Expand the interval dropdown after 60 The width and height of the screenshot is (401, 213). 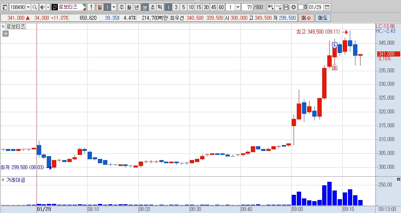pyautogui.click(x=238, y=7)
